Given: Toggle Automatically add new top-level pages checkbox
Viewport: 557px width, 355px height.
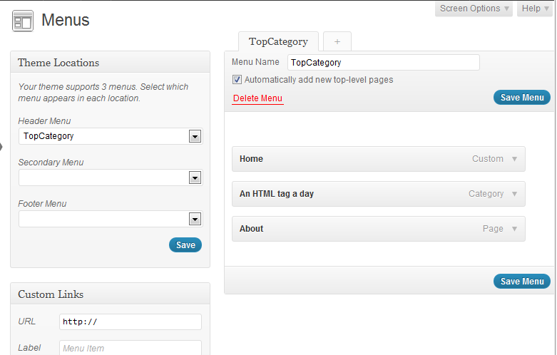Looking at the screenshot, I should click(x=237, y=80).
